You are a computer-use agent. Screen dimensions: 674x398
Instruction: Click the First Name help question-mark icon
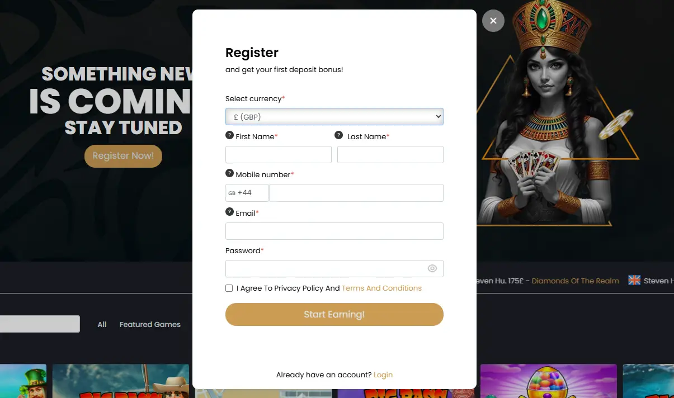coord(229,135)
